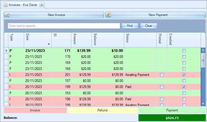Focus the search text field

click(x=64, y=26)
